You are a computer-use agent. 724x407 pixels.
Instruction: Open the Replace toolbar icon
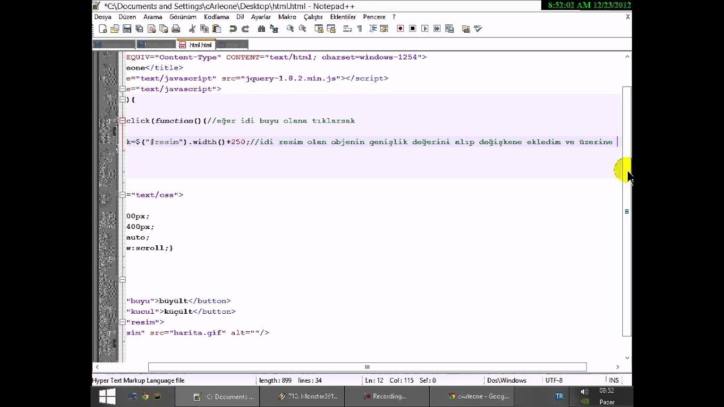pyautogui.click(x=274, y=28)
